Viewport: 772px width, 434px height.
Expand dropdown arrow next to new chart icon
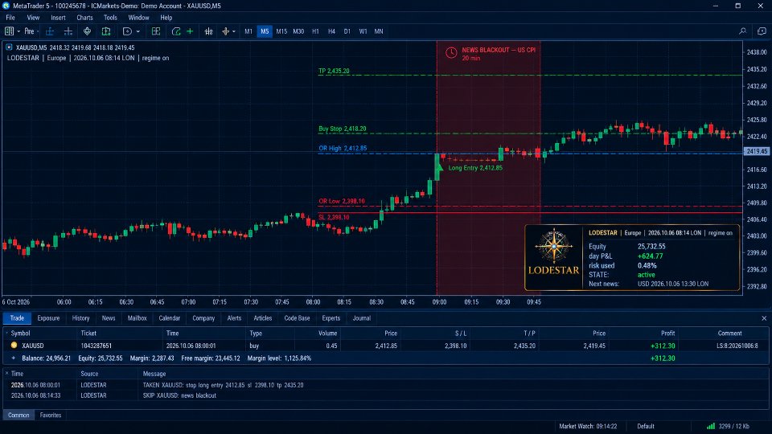click(x=18, y=31)
